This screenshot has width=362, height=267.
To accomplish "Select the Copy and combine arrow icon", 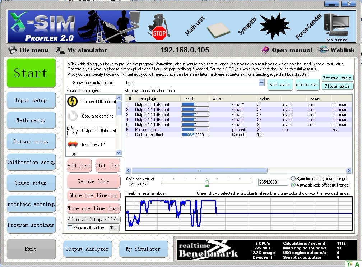I will pos(73,116).
